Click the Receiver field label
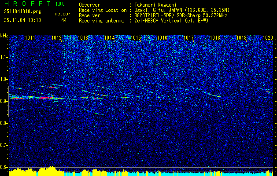Viewport: 277px width, 176px height. click(x=89, y=15)
